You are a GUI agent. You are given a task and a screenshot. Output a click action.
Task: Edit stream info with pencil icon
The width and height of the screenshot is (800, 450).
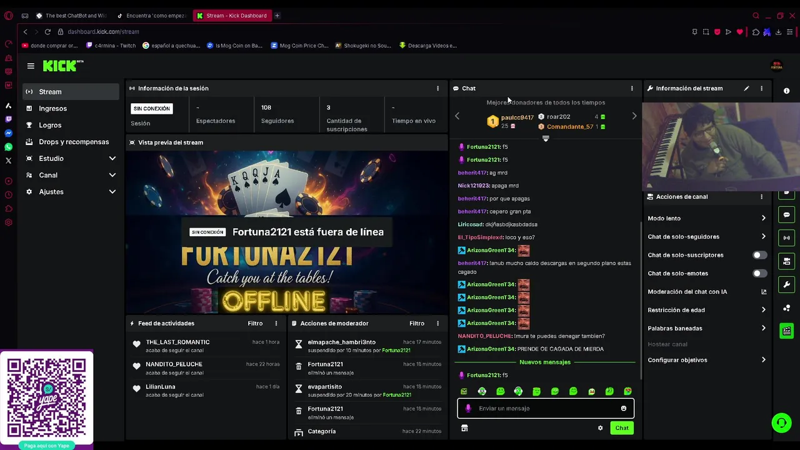click(746, 88)
